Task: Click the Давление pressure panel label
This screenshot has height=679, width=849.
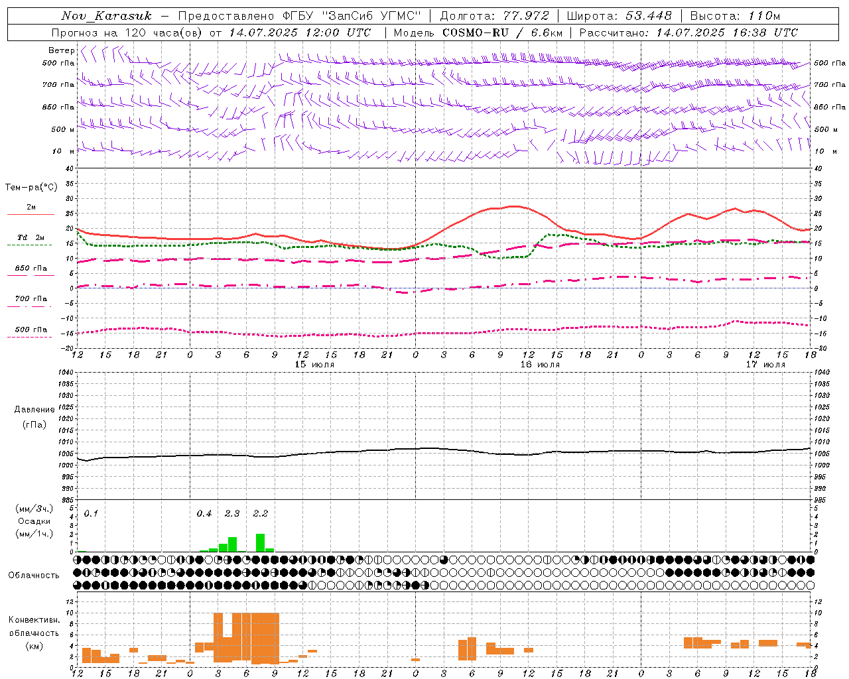Action: tap(34, 410)
